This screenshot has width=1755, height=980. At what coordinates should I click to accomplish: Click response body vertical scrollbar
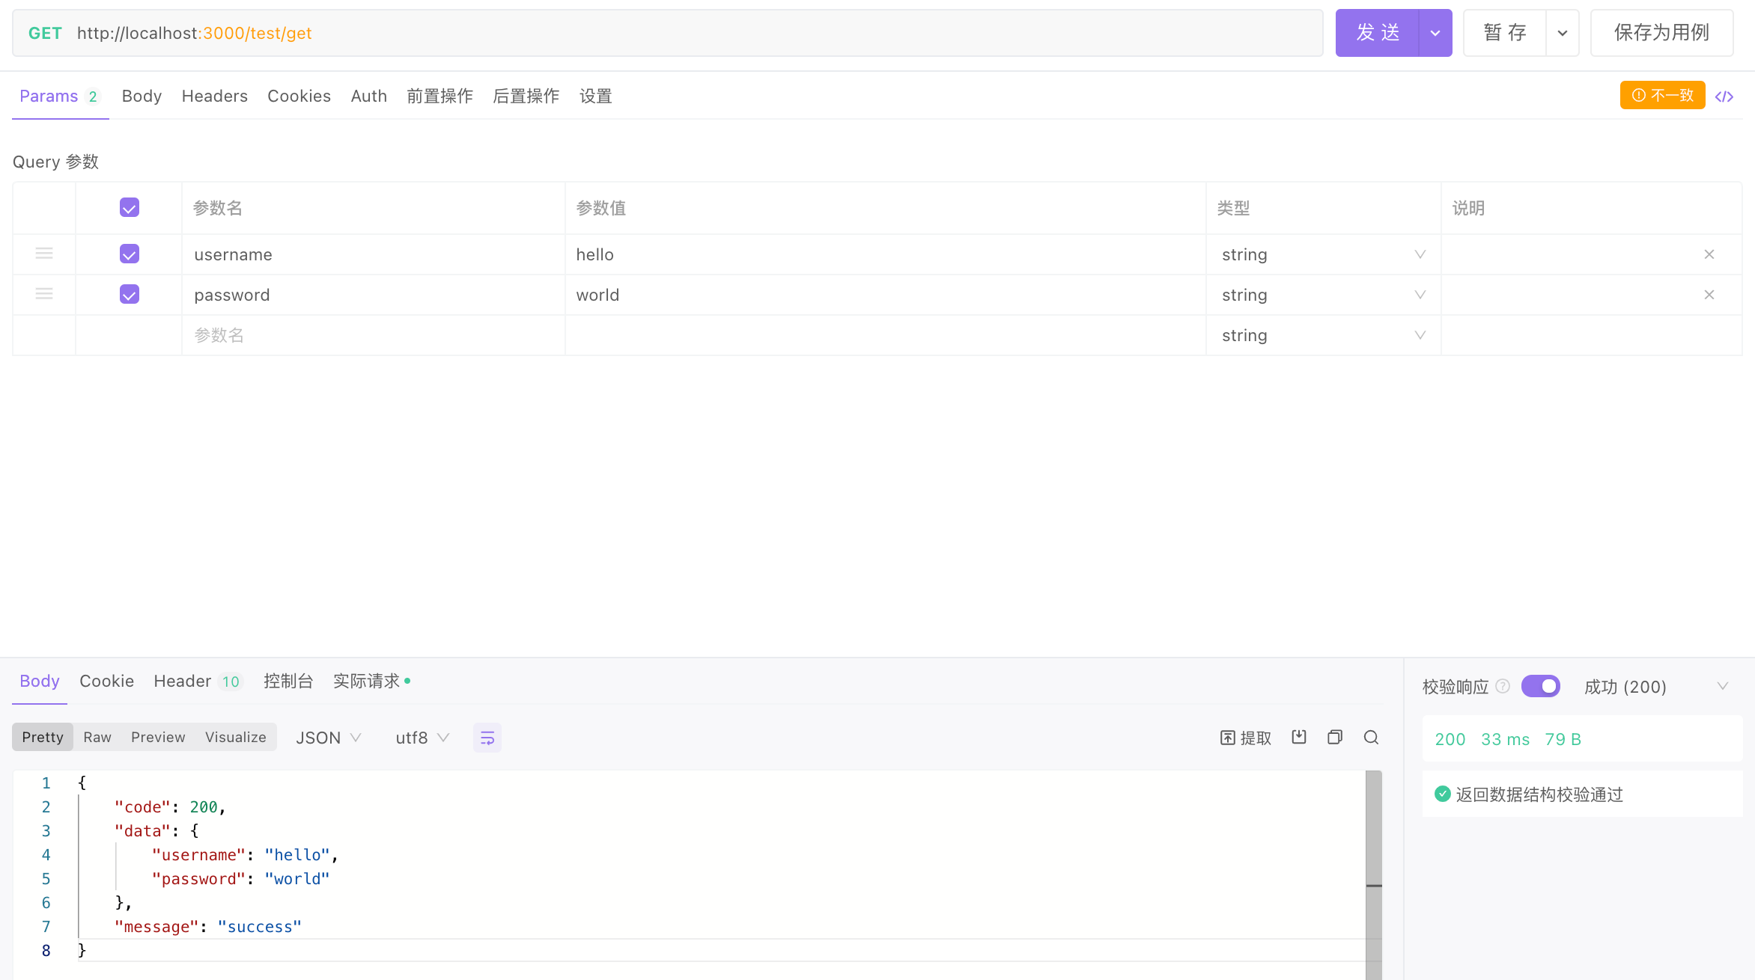pyautogui.click(x=1374, y=875)
